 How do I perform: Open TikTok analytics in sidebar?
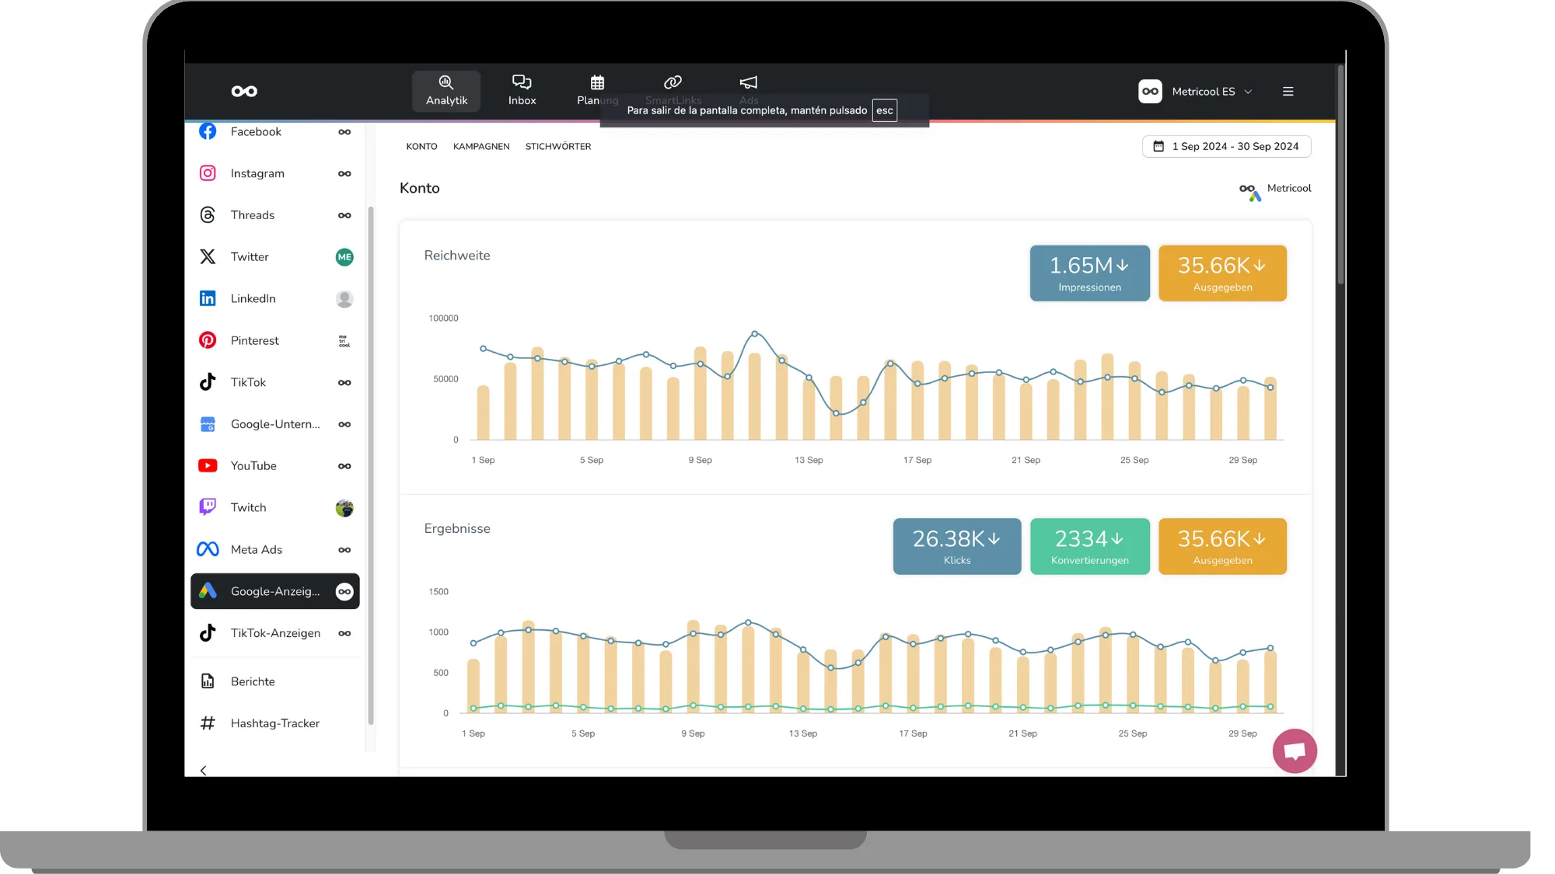(248, 382)
